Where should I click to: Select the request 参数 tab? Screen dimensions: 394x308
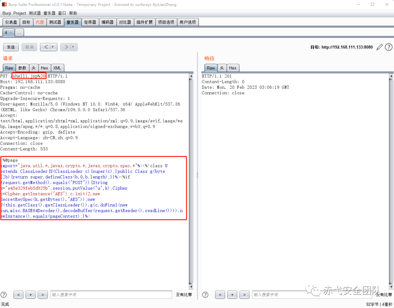point(22,68)
